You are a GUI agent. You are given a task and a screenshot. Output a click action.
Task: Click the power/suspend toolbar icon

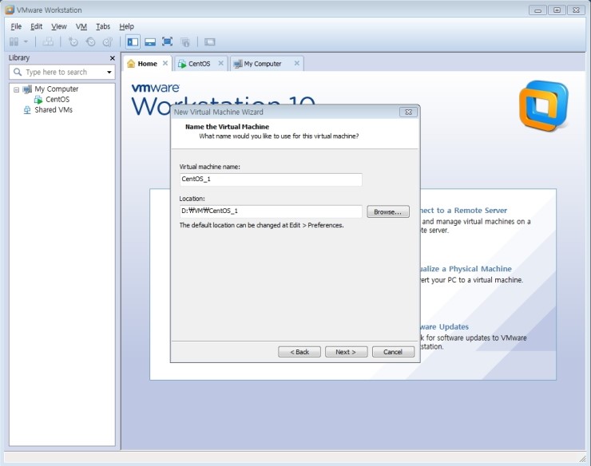click(14, 41)
